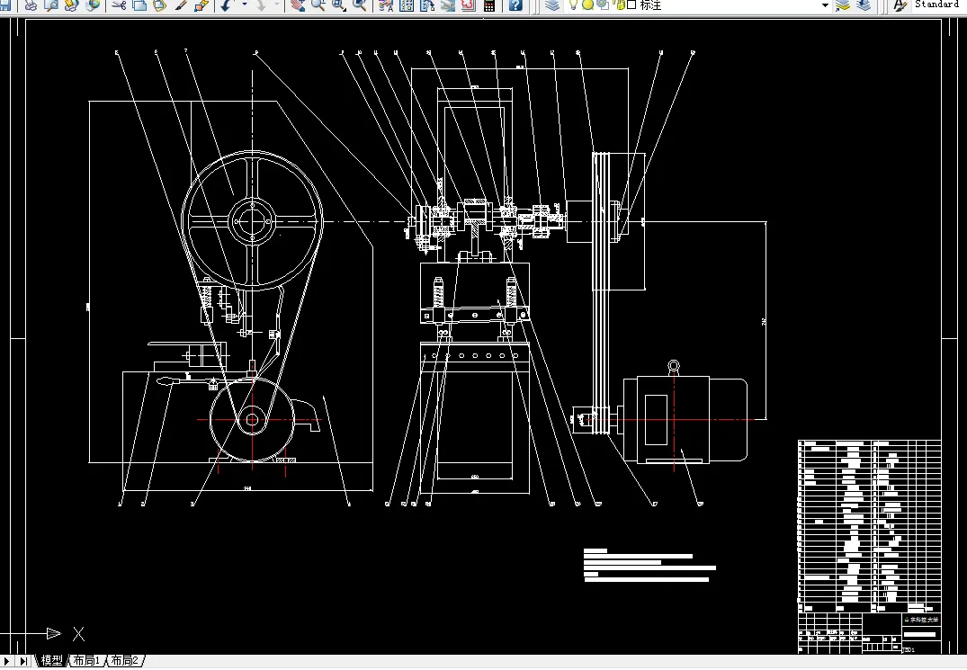Screen dimensions: 967x670
Task: Switch to the 布局1 tab
Action: tap(86, 661)
